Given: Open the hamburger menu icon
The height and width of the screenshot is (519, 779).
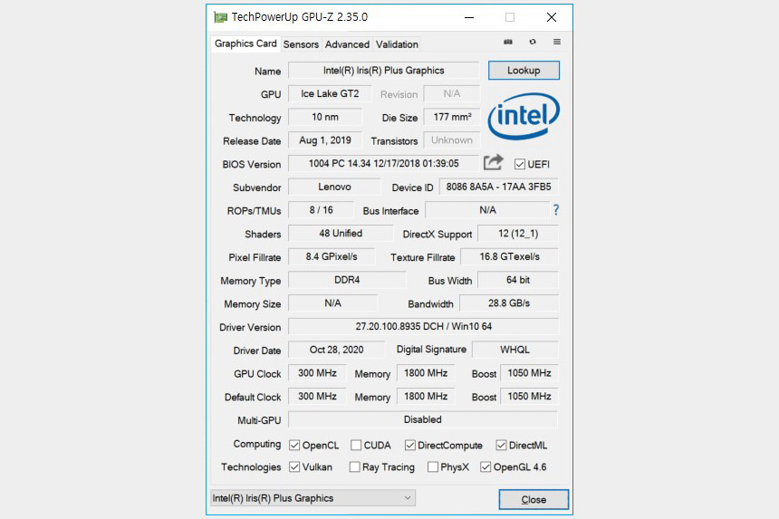Looking at the screenshot, I should click(x=557, y=43).
